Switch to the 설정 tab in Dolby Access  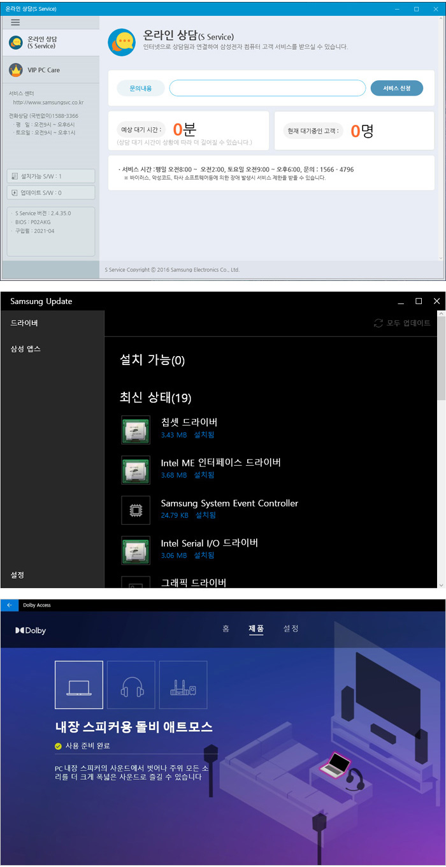click(291, 629)
